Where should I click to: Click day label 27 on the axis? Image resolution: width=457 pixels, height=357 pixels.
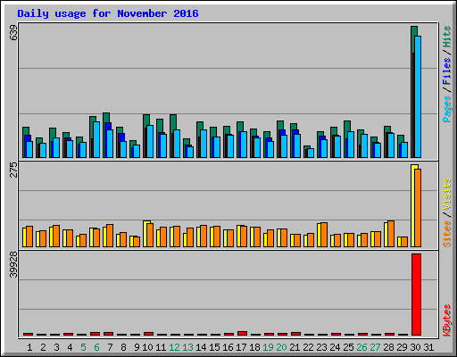pos(375,347)
